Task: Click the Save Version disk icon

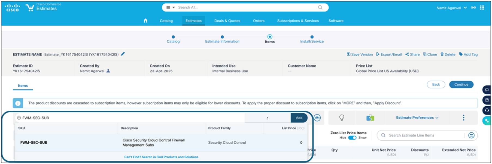Action: (348, 54)
